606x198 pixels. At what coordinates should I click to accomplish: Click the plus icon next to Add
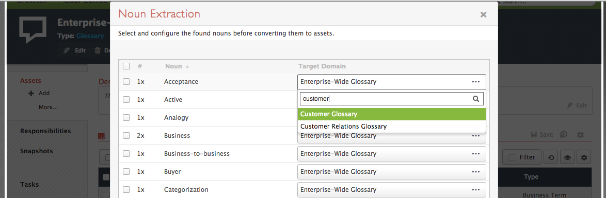[31, 93]
